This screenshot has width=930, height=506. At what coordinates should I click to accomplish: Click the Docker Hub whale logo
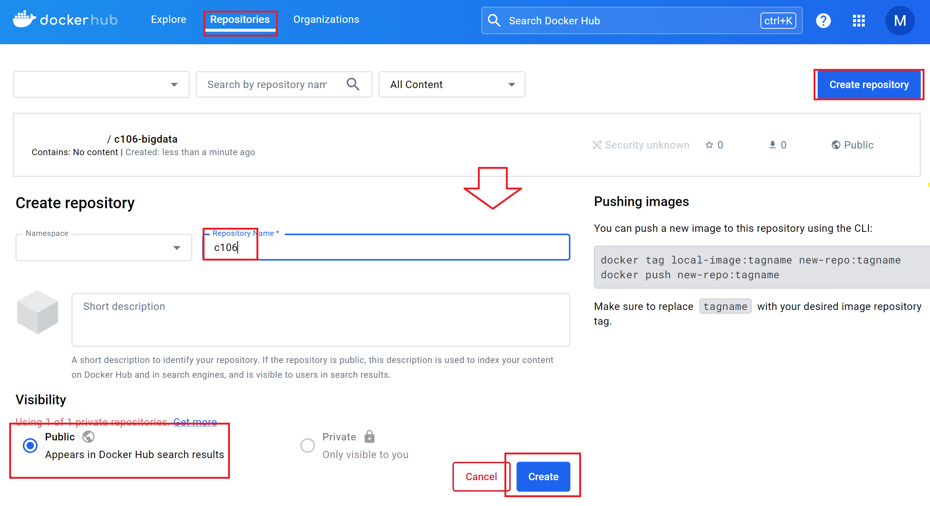coord(24,19)
